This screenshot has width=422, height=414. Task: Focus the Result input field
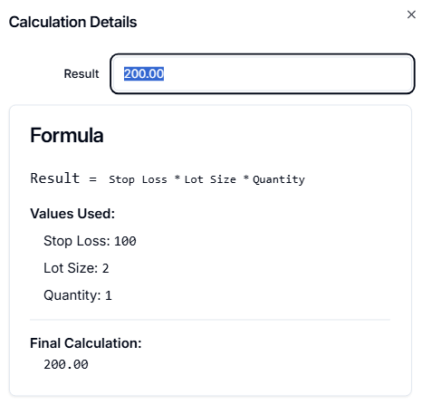click(x=263, y=73)
